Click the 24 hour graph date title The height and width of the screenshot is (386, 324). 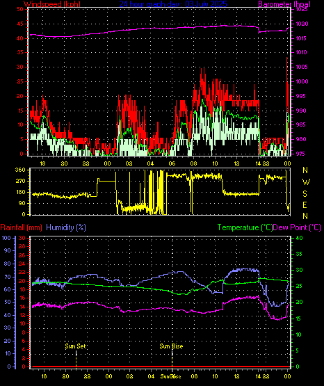tap(173, 4)
